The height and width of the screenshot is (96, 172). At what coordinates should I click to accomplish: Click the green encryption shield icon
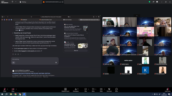pos(149,2)
